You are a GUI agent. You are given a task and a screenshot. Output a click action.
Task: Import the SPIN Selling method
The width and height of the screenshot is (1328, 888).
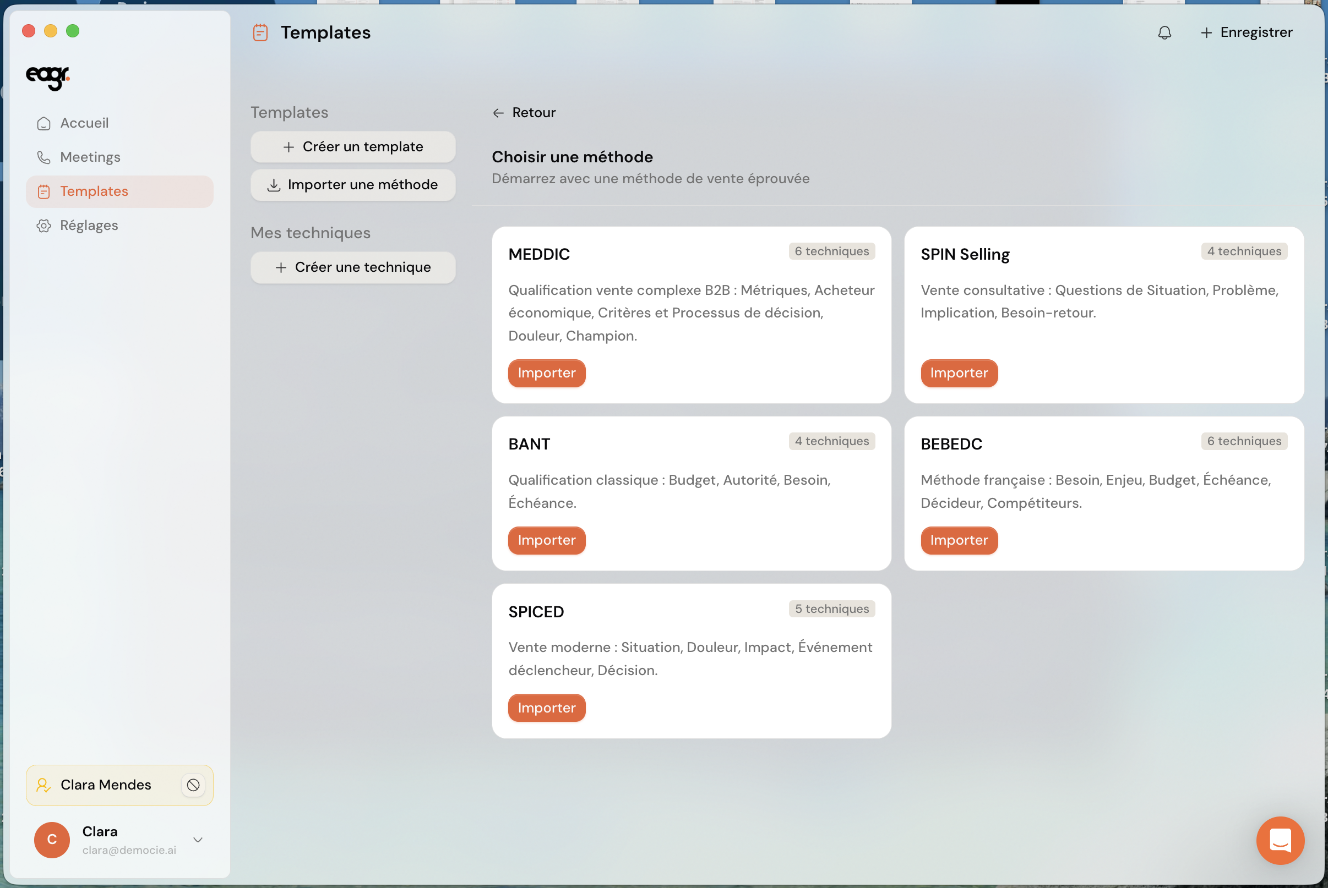pos(959,373)
